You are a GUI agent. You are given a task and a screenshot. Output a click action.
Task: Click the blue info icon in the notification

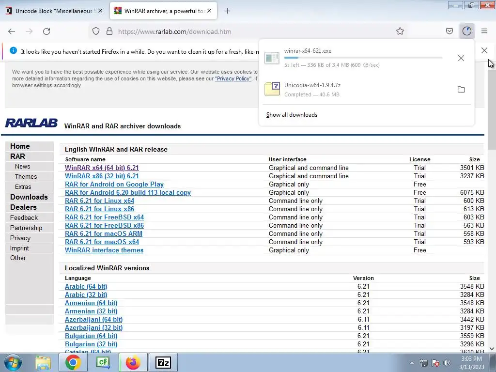point(13,50)
